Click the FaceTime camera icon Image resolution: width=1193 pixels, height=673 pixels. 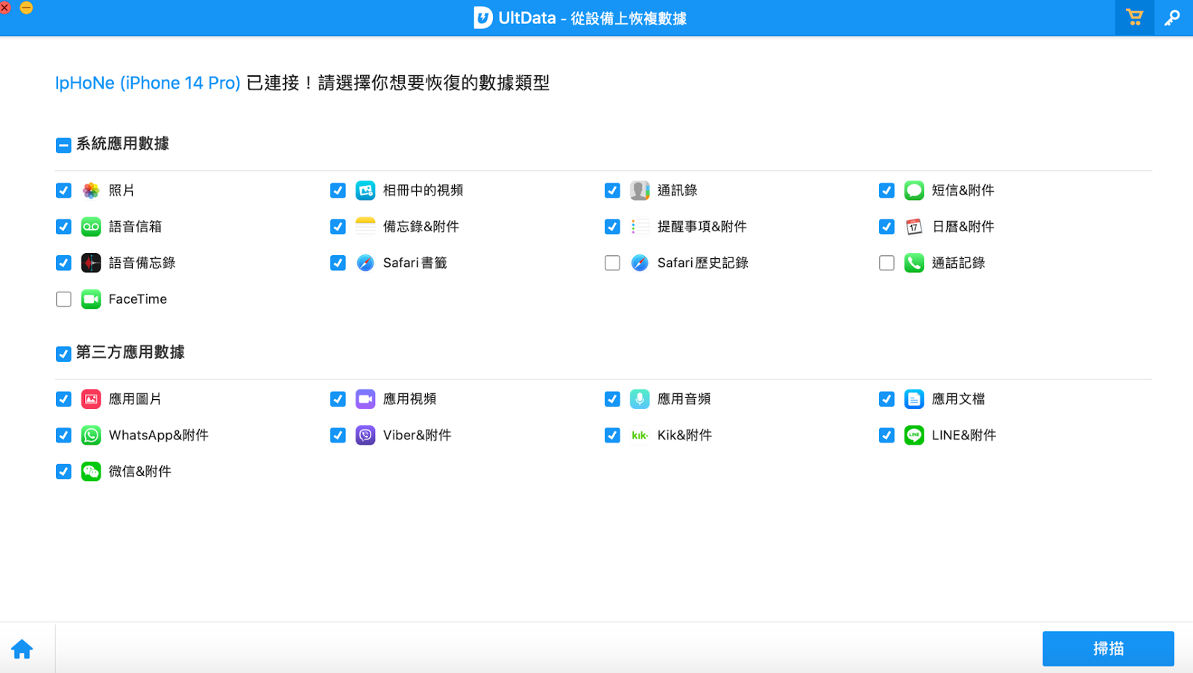91,299
